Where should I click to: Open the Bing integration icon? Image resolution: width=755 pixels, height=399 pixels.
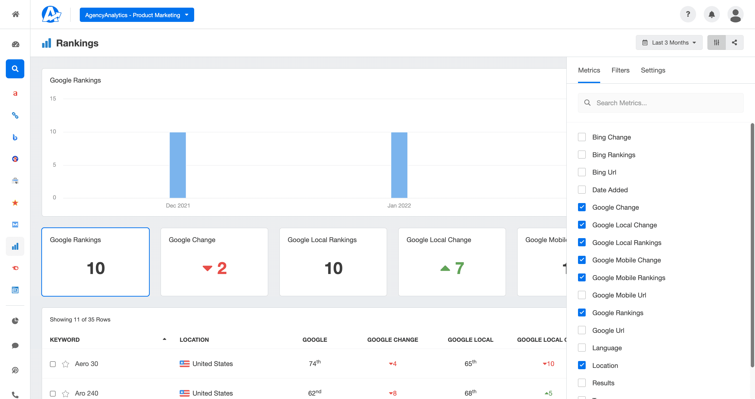tap(15, 137)
